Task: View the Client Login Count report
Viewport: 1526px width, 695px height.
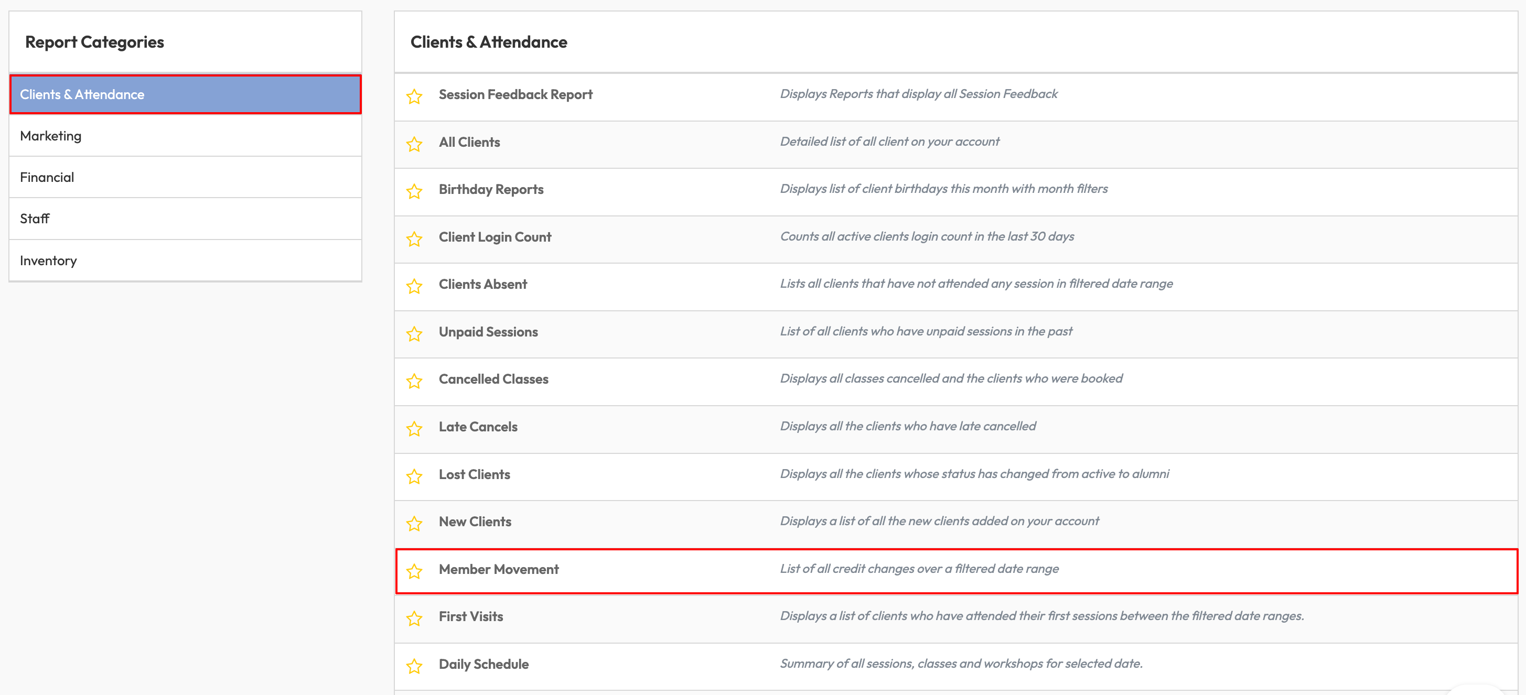Action: tap(495, 237)
